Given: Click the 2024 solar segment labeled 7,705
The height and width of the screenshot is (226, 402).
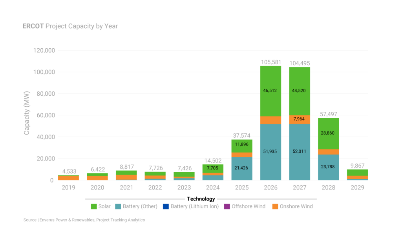Looking at the screenshot, I should (213, 168).
